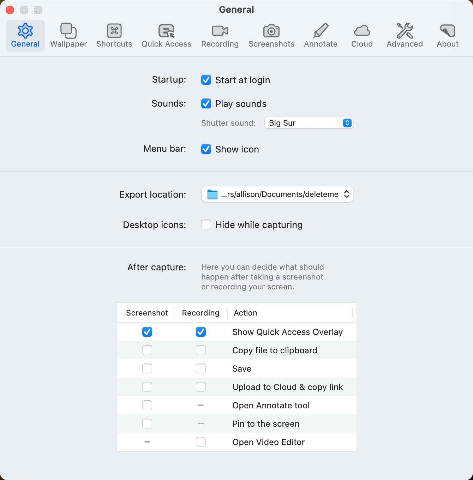Select the General tab
Viewport: 473px width, 480px height.
[x=25, y=36]
